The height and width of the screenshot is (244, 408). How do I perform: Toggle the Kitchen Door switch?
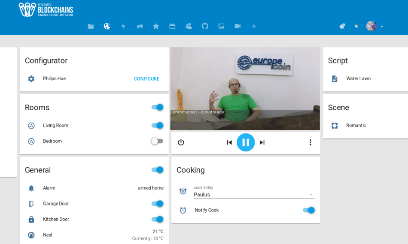click(x=158, y=219)
